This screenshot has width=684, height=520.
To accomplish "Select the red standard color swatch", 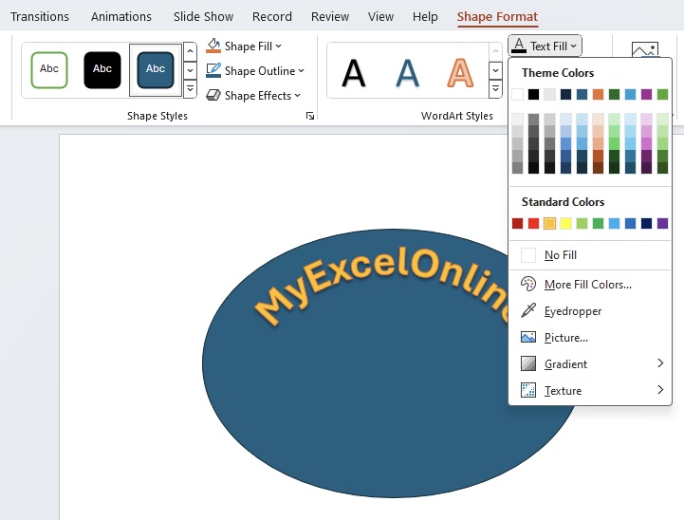I will [x=533, y=223].
